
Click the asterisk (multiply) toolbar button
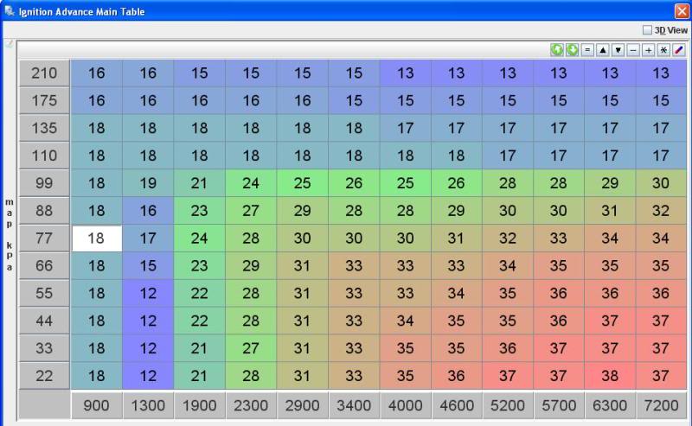pos(663,50)
